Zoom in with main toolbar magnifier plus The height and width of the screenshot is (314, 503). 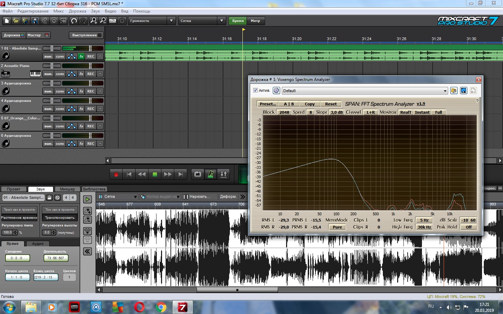(x=94, y=21)
